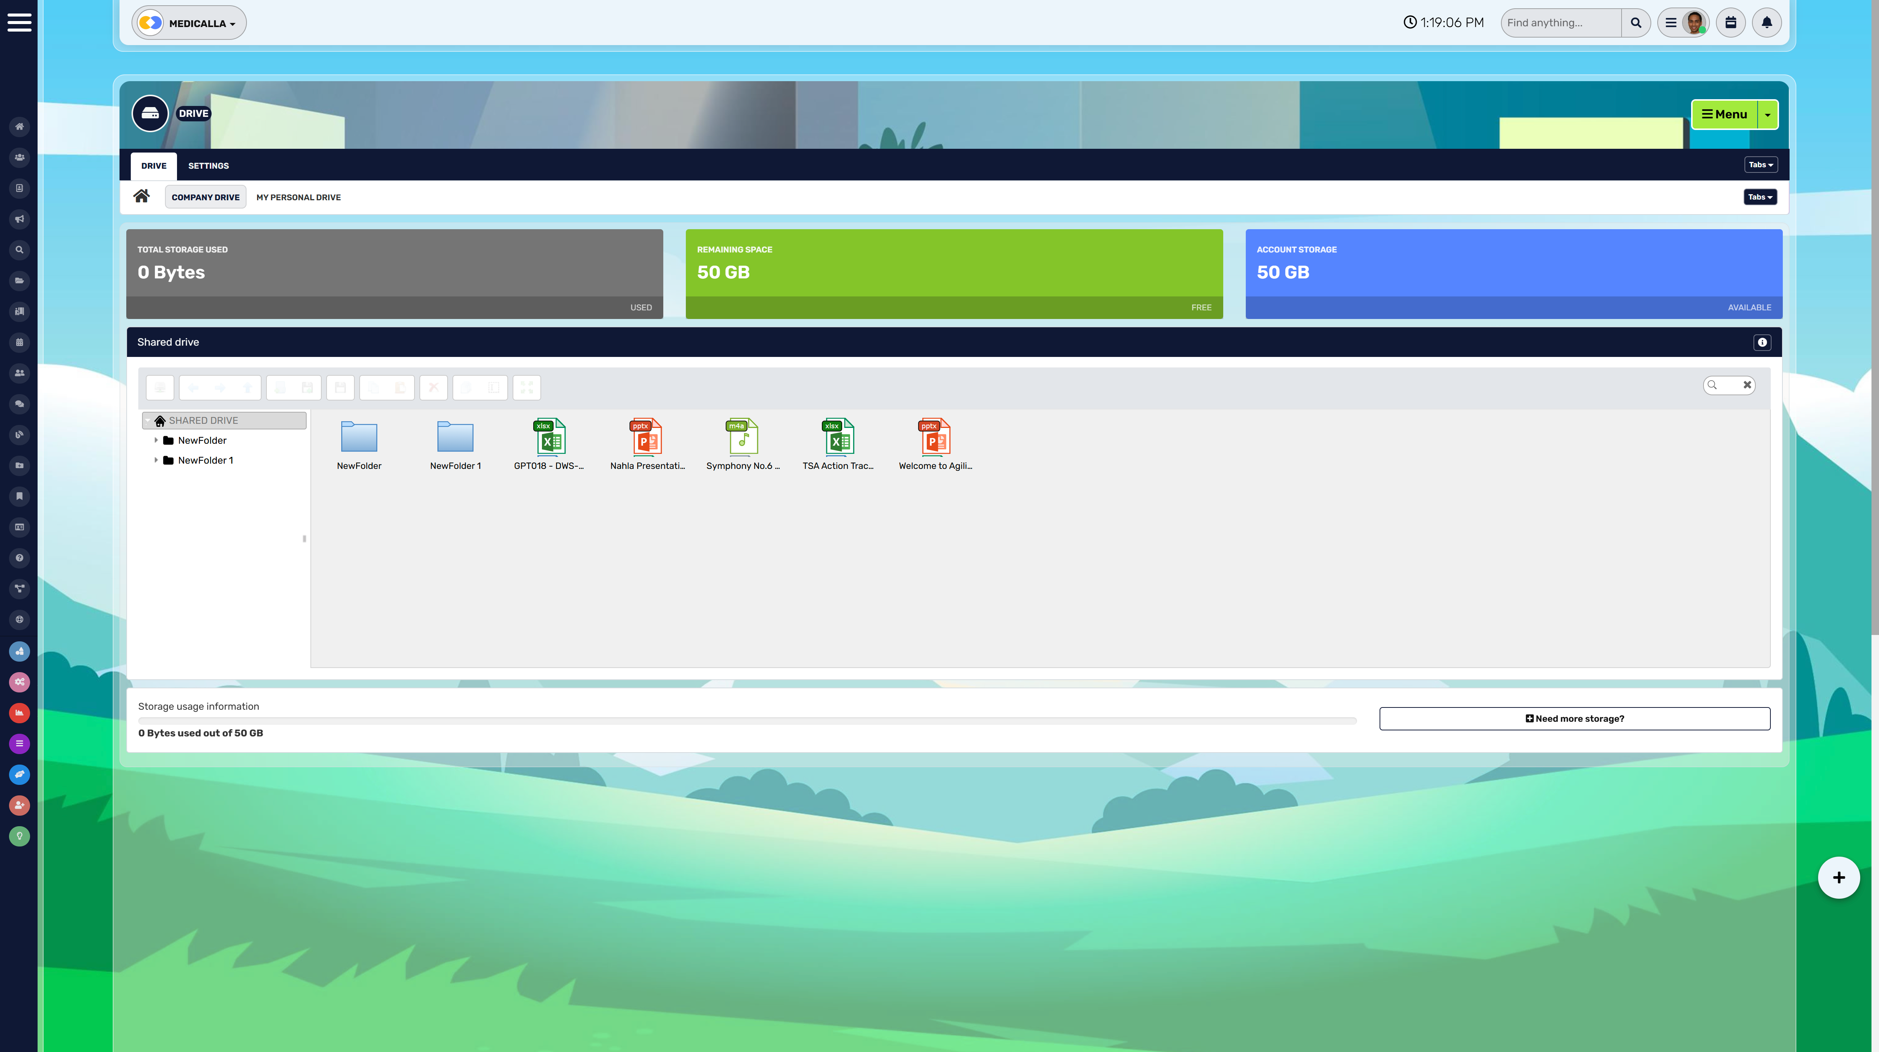Toggle the Shared drive info panel
The image size is (1879, 1052).
point(1763,342)
